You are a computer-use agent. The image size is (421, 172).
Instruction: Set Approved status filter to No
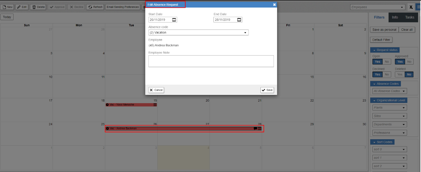click(409, 62)
